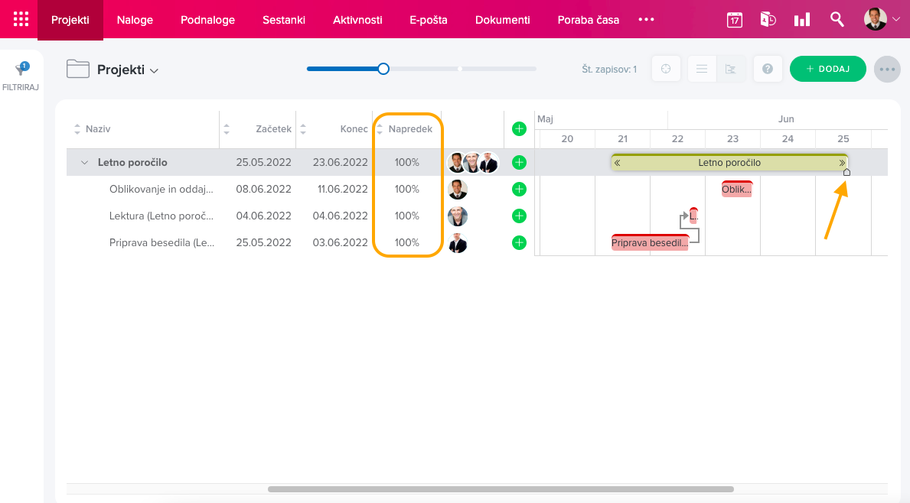Open the calendar icon in header
Image resolution: width=910 pixels, height=503 pixels.
[x=735, y=20]
